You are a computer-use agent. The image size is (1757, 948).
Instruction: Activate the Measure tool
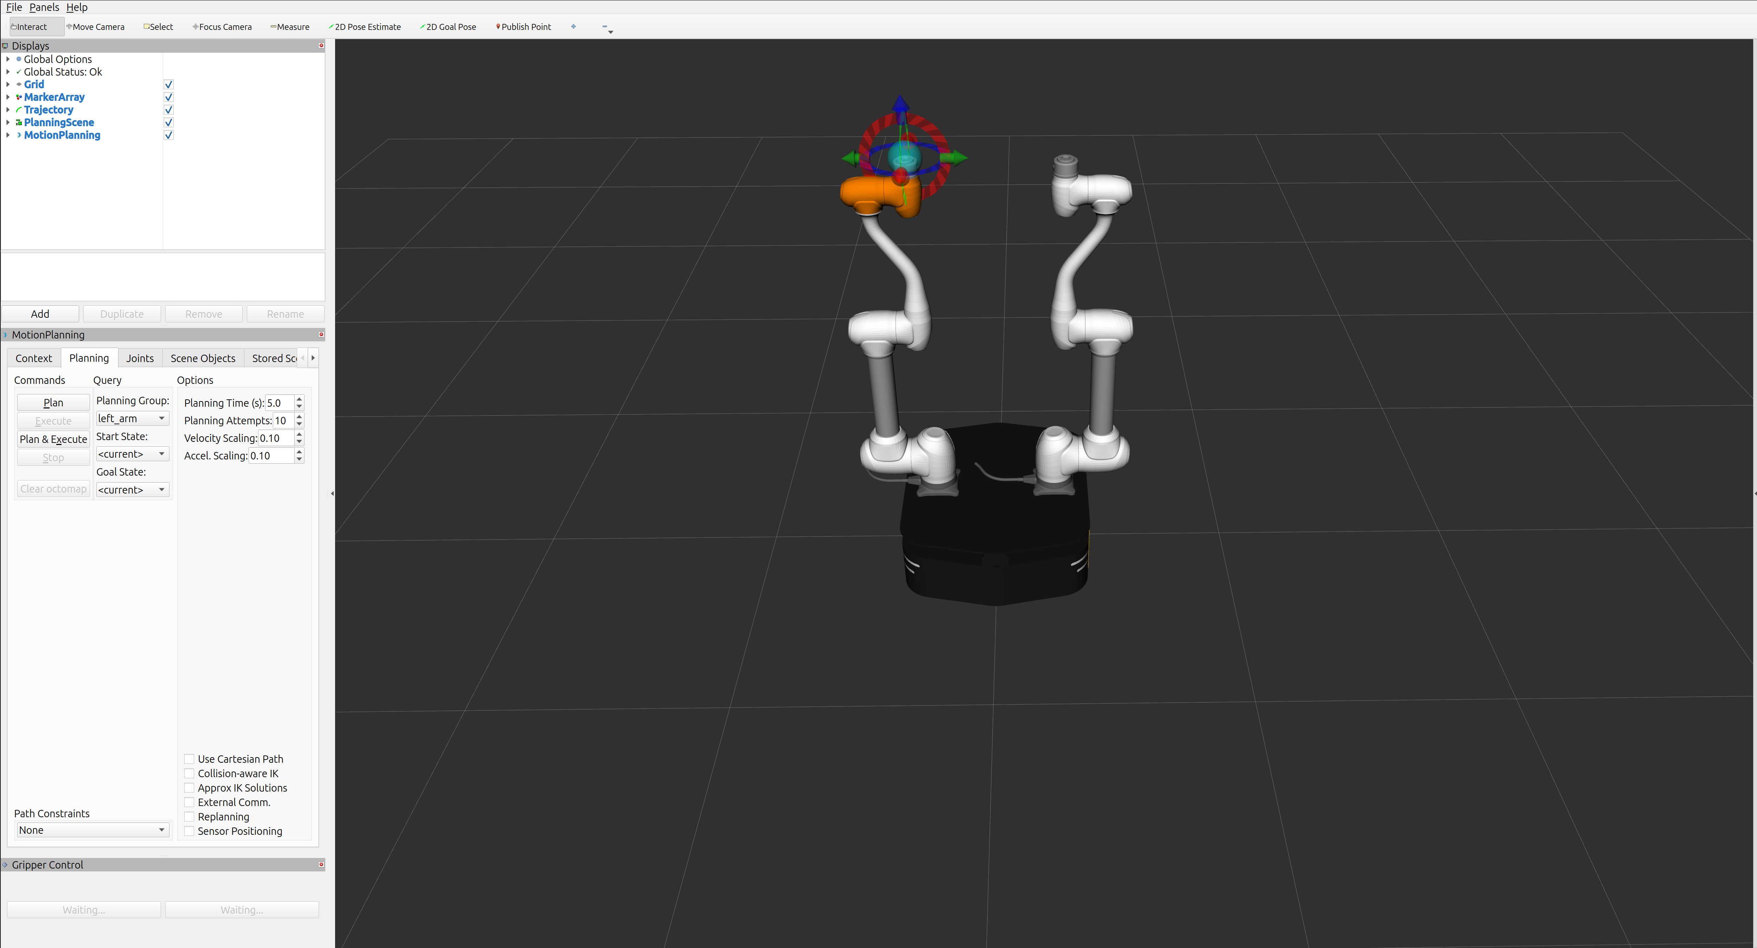pyautogui.click(x=290, y=27)
